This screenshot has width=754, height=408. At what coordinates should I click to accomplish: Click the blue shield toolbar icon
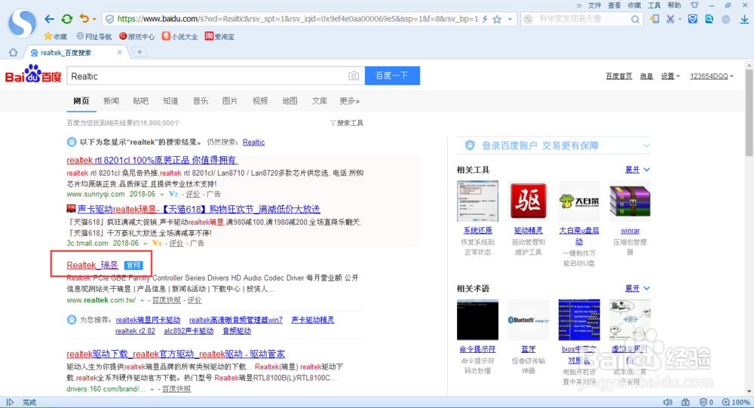coord(692,20)
